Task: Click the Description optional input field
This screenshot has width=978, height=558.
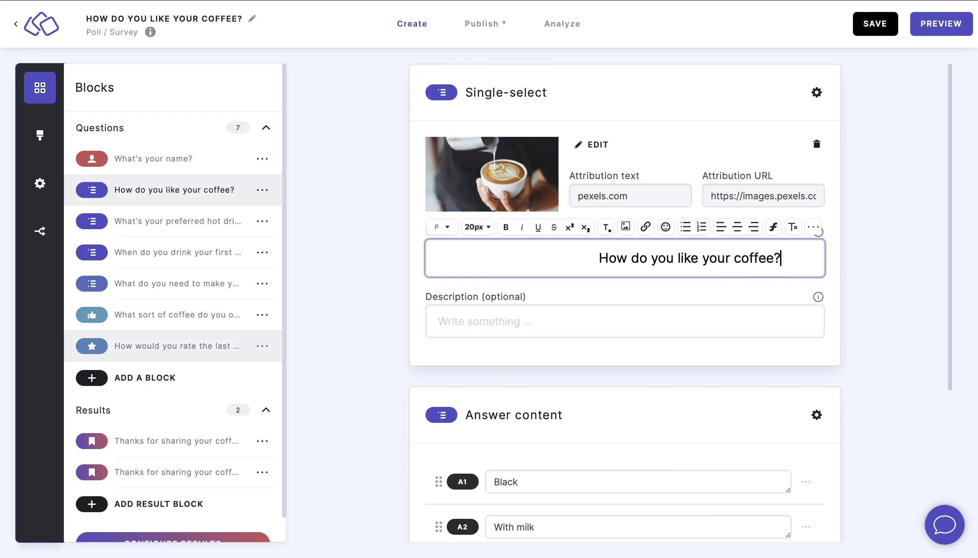Action: pos(625,321)
